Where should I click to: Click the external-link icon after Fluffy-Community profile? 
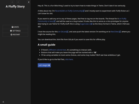click(83, 11)
